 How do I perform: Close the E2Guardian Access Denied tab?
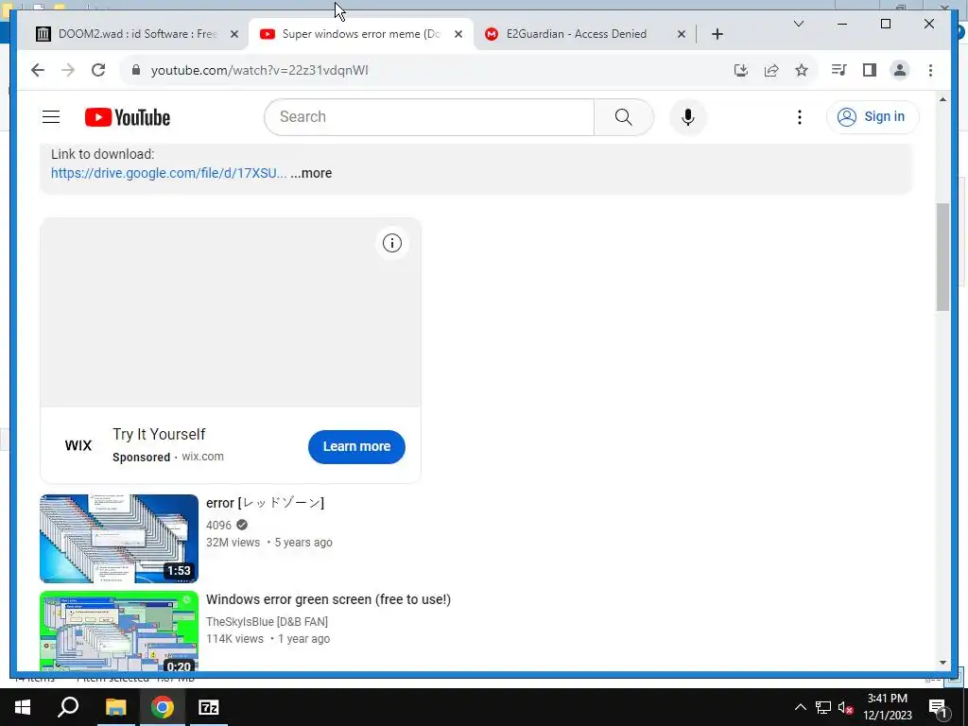pyautogui.click(x=681, y=34)
